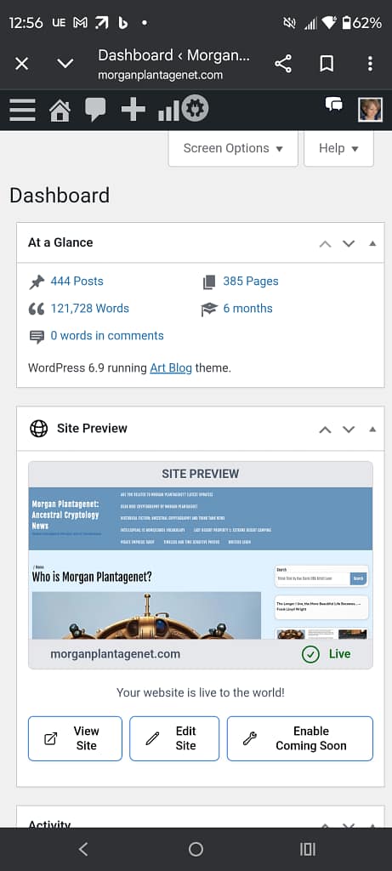Viewport: 392px width, 871px height.
Task: Open the stats bar chart icon
Action: (x=168, y=110)
